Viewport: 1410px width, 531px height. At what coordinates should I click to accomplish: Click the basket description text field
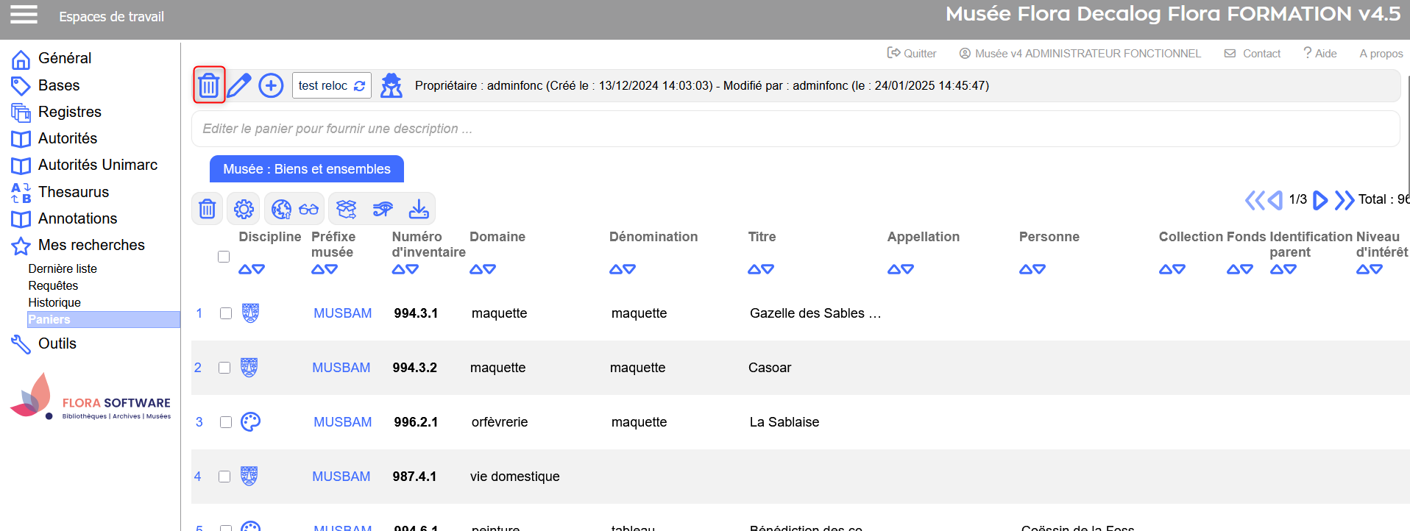tap(795, 129)
